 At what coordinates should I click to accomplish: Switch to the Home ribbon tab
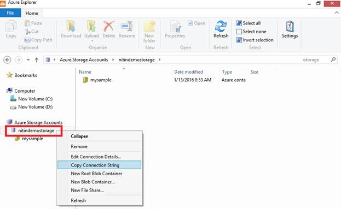32,13
